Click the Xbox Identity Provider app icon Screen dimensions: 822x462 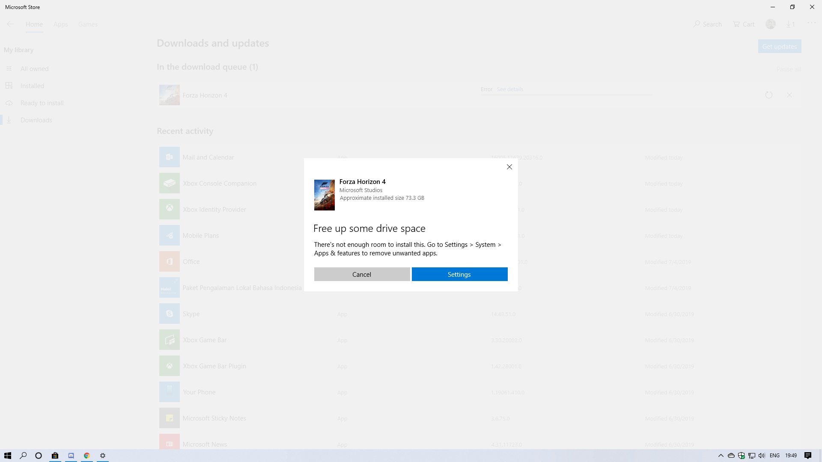[x=170, y=209]
